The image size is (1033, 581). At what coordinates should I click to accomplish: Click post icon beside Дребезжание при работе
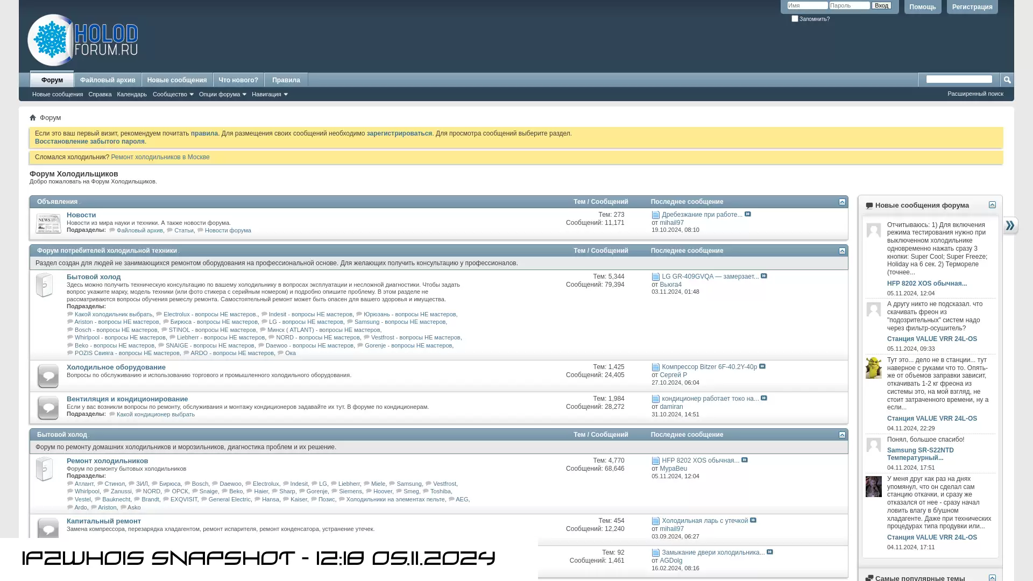(655, 215)
